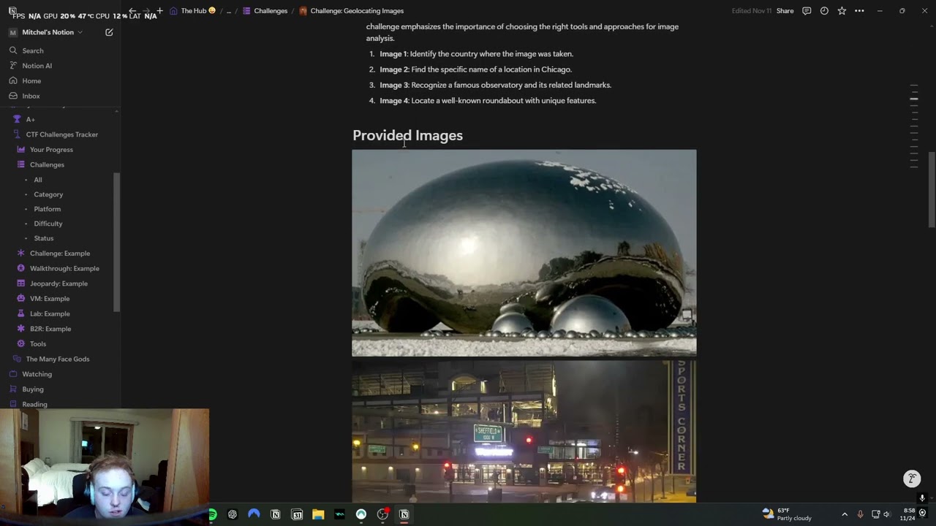The height and width of the screenshot is (526, 936).
Task: Click the sidebar vertical scrollbar
Action: click(117, 241)
